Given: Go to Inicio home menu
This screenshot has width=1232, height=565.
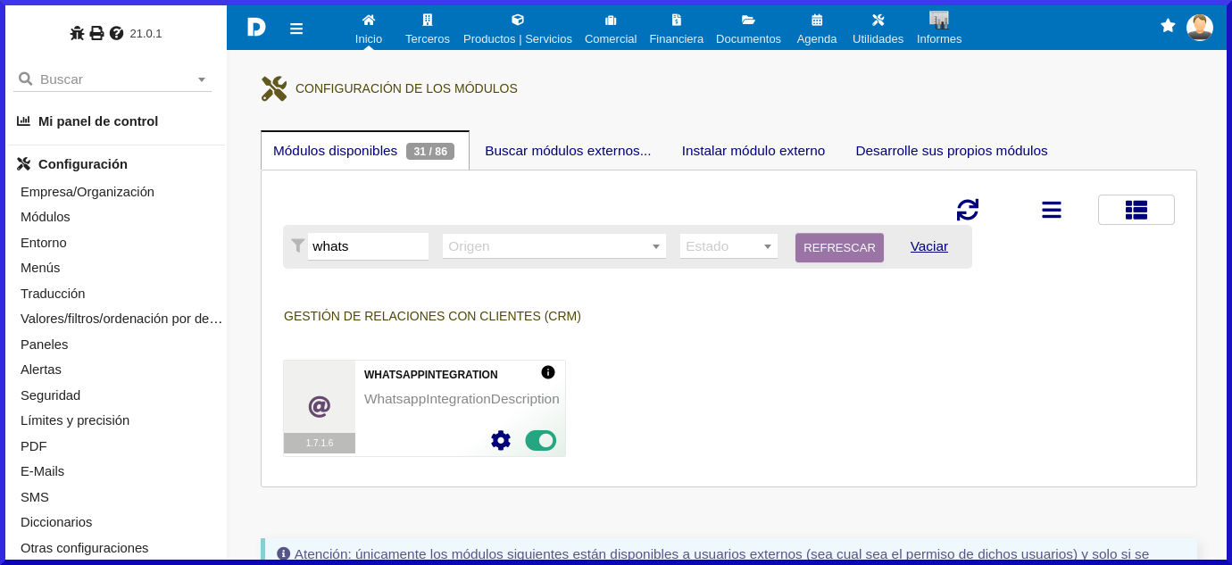Looking at the screenshot, I should (x=369, y=29).
